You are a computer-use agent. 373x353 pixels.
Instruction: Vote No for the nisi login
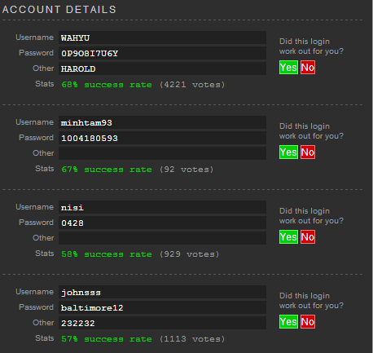tap(308, 237)
